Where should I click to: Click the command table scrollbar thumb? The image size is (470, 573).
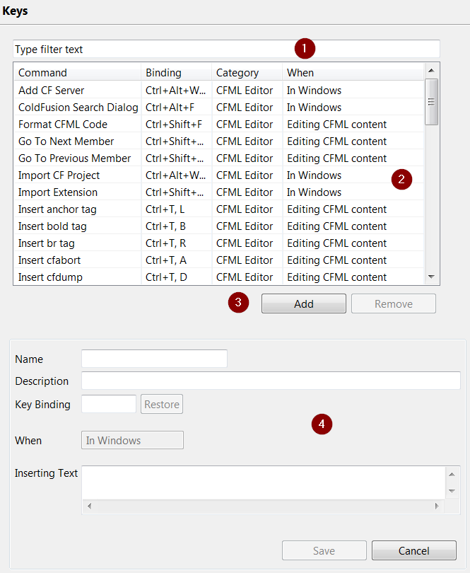[431, 102]
